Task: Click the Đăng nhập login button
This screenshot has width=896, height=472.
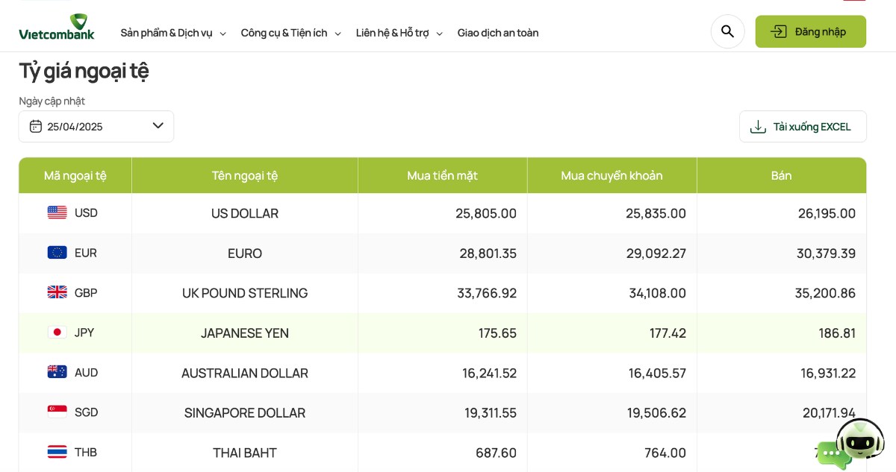Action: (x=811, y=31)
